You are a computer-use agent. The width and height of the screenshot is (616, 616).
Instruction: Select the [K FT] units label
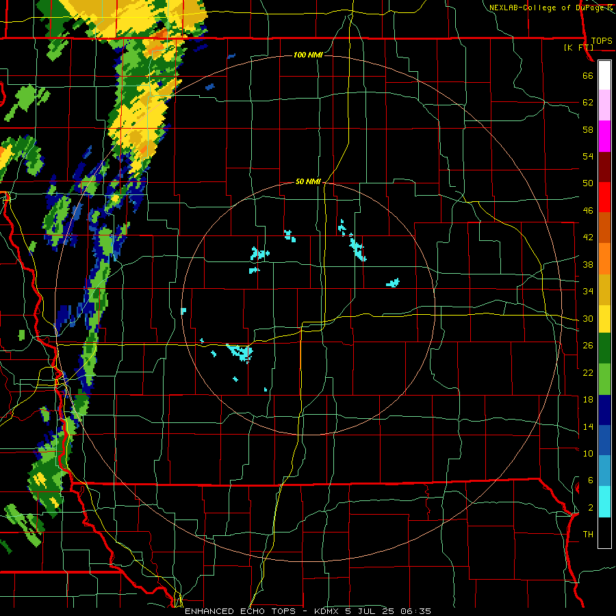578,48
